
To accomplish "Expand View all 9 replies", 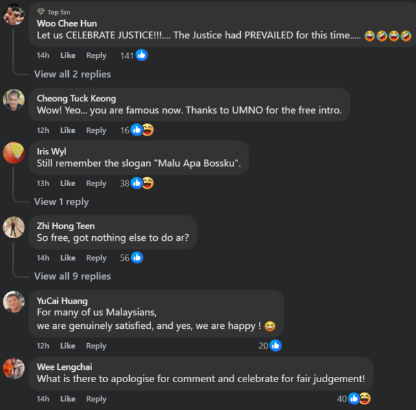I will click(73, 276).
